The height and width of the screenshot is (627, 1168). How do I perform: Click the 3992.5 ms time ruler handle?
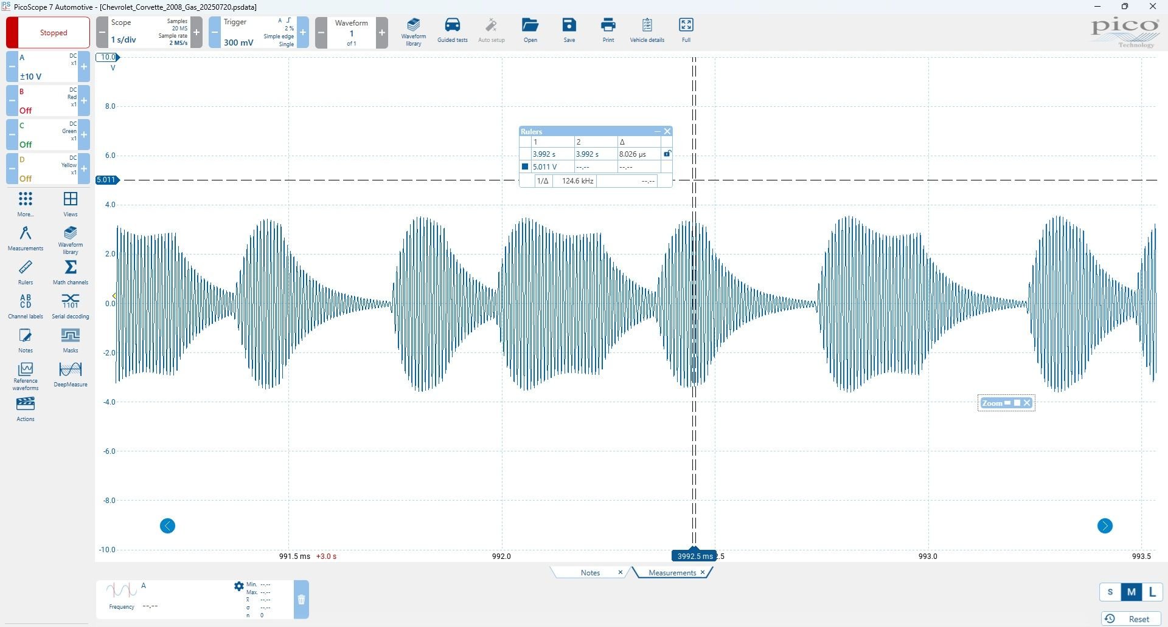694,555
